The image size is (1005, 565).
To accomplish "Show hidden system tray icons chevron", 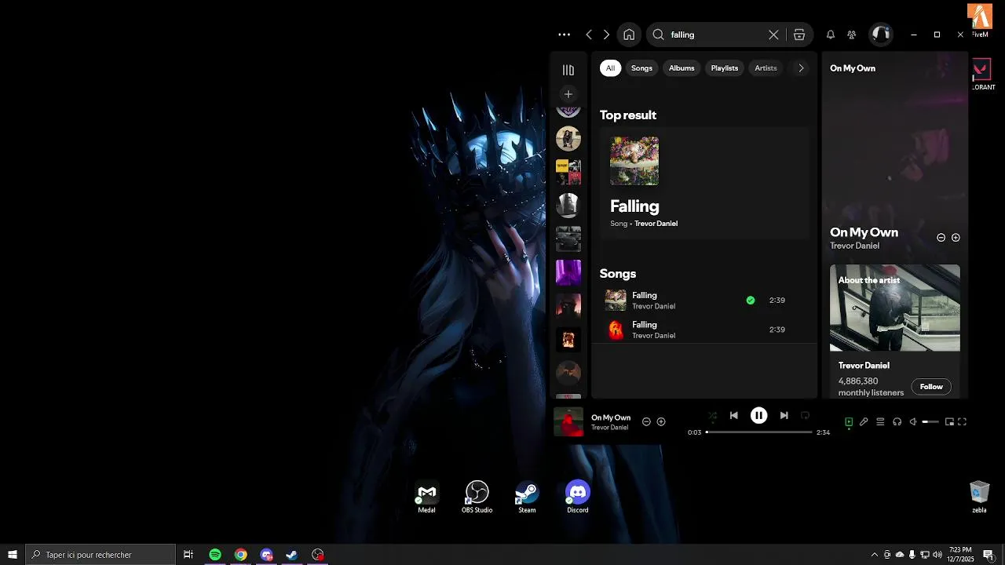I will click(x=875, y=555).
